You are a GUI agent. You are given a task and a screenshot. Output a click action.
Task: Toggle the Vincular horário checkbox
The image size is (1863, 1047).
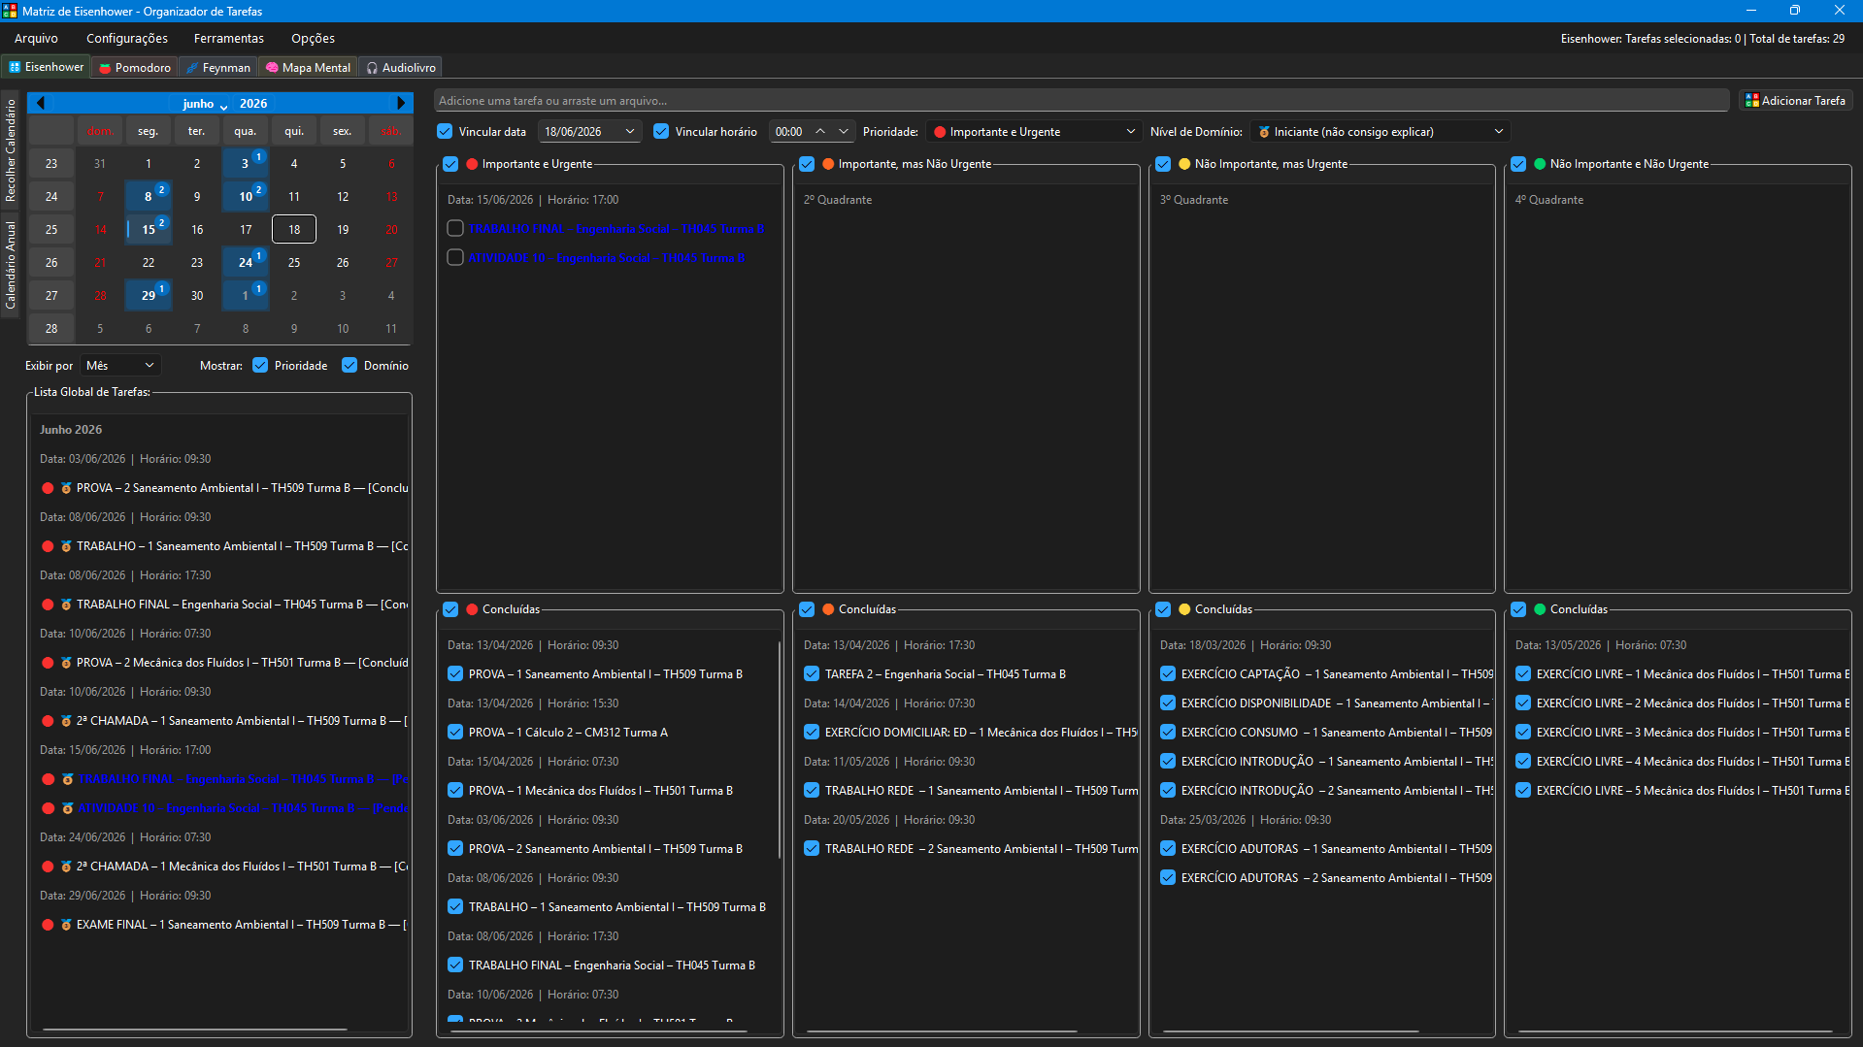(661, 131)
